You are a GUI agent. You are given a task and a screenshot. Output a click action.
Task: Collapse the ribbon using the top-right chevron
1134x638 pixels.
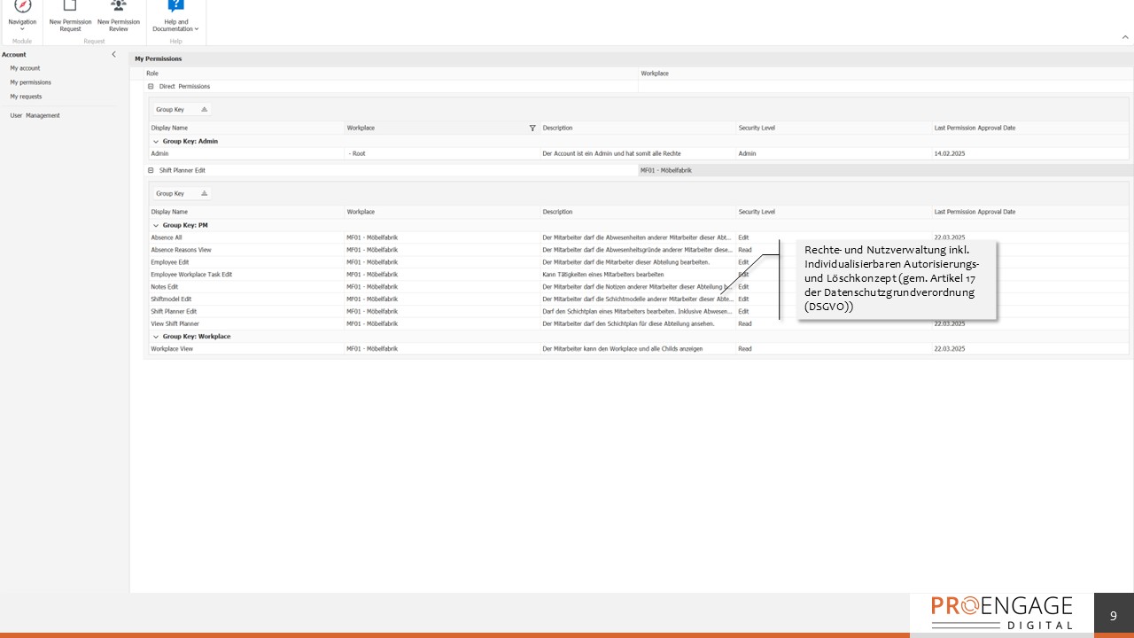coord(1126,37)
